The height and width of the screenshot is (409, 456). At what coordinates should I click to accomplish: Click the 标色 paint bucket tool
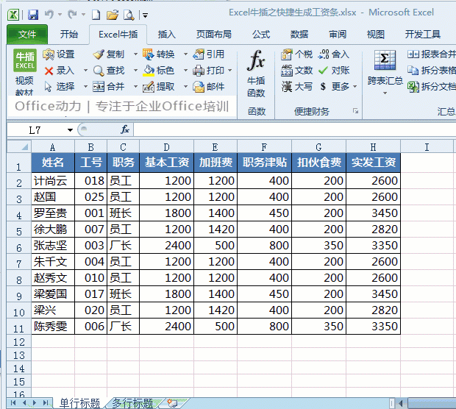(x=159, y=71)
